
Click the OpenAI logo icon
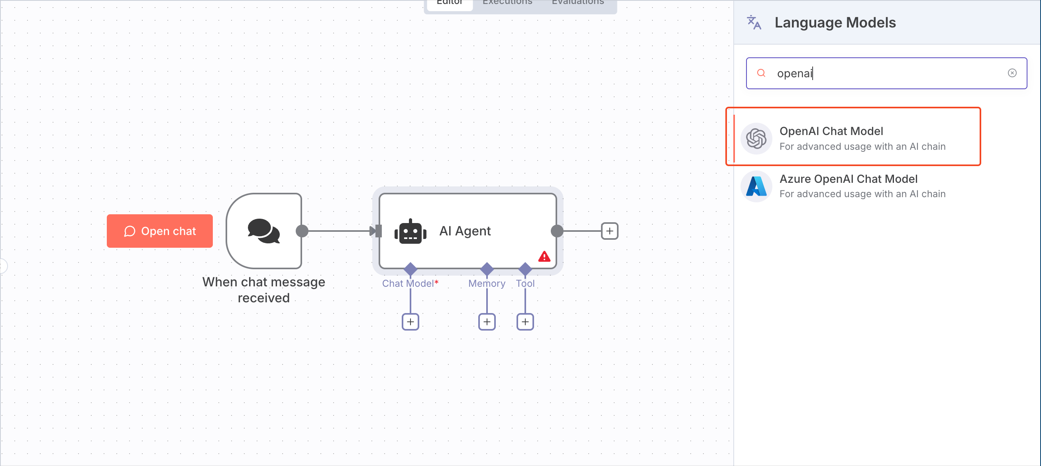pos(756,139)
